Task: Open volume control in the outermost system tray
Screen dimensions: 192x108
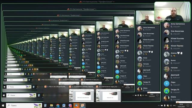Action: 171,105
